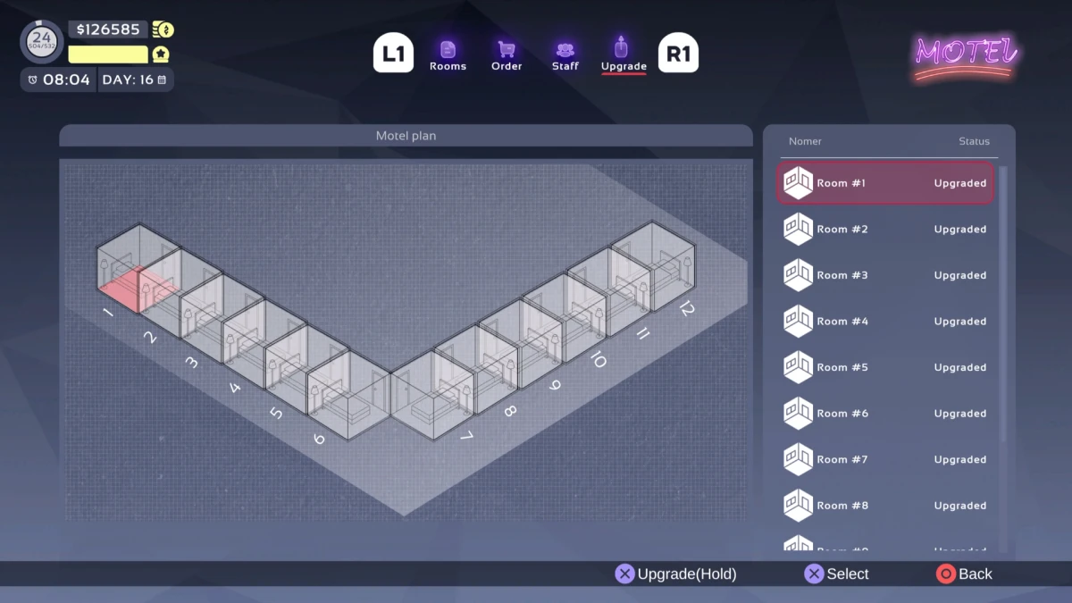Open the Order shopping cart icon
Image resolution: width=1072 pixels, height=603 pixels.
tap(507, 50)
